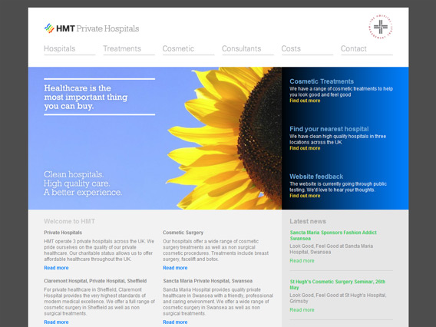Open the Treatments menu item
Screen dimensions: 436x327
pos(122,48)
